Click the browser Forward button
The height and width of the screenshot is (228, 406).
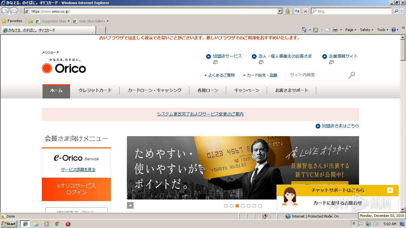pyautogui.click(x=14, y=11)
